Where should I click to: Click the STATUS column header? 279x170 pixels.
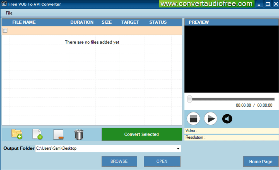158,22
